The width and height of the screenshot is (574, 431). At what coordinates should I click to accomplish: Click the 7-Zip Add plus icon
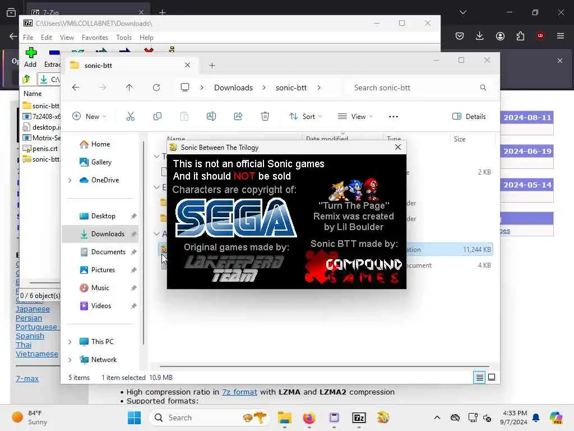coord(31,53)
